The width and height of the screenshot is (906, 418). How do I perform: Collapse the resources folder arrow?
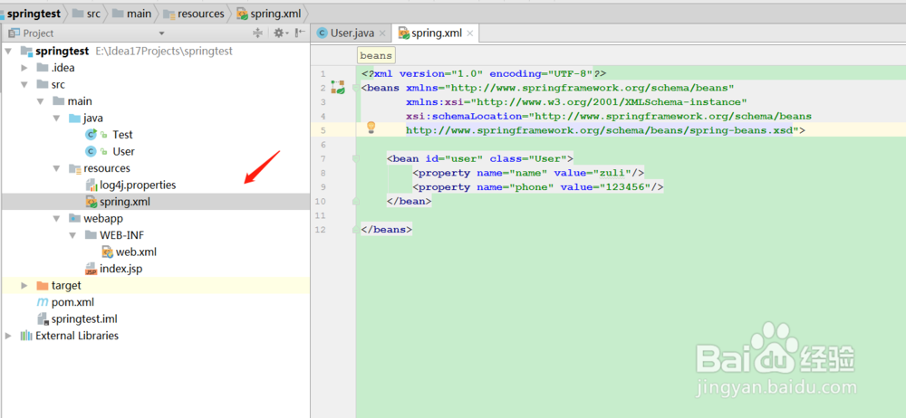[x=56, y=168]
